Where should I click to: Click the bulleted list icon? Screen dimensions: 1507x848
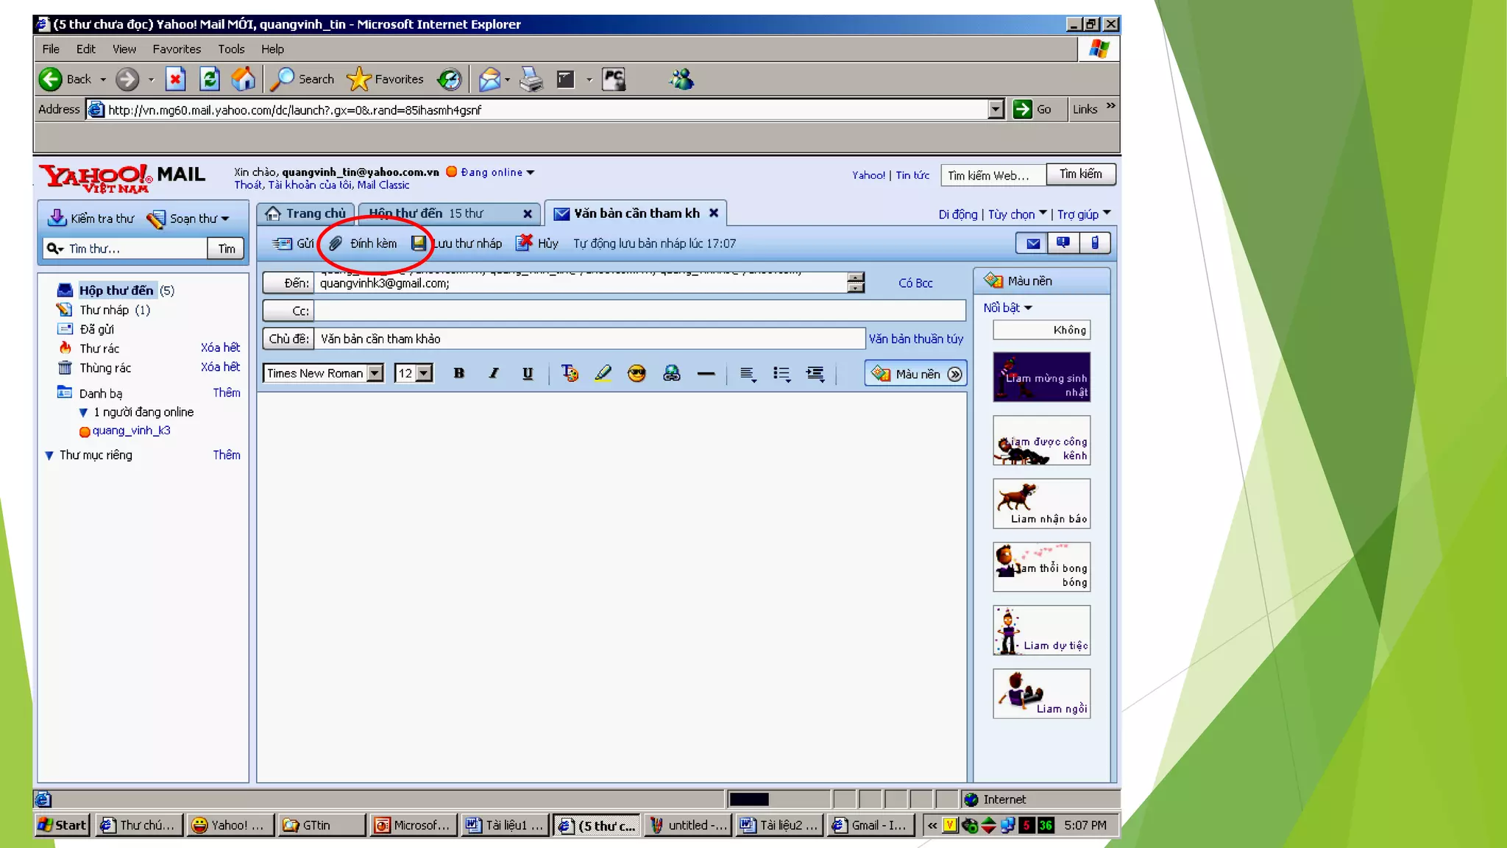click(781, 374)
